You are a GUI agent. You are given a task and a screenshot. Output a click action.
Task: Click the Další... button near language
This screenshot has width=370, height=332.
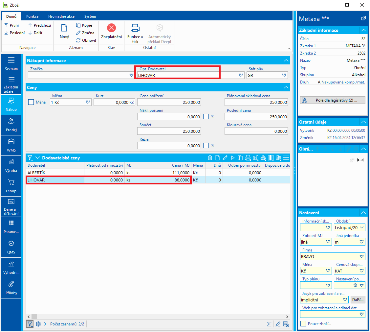click(358, 300)
